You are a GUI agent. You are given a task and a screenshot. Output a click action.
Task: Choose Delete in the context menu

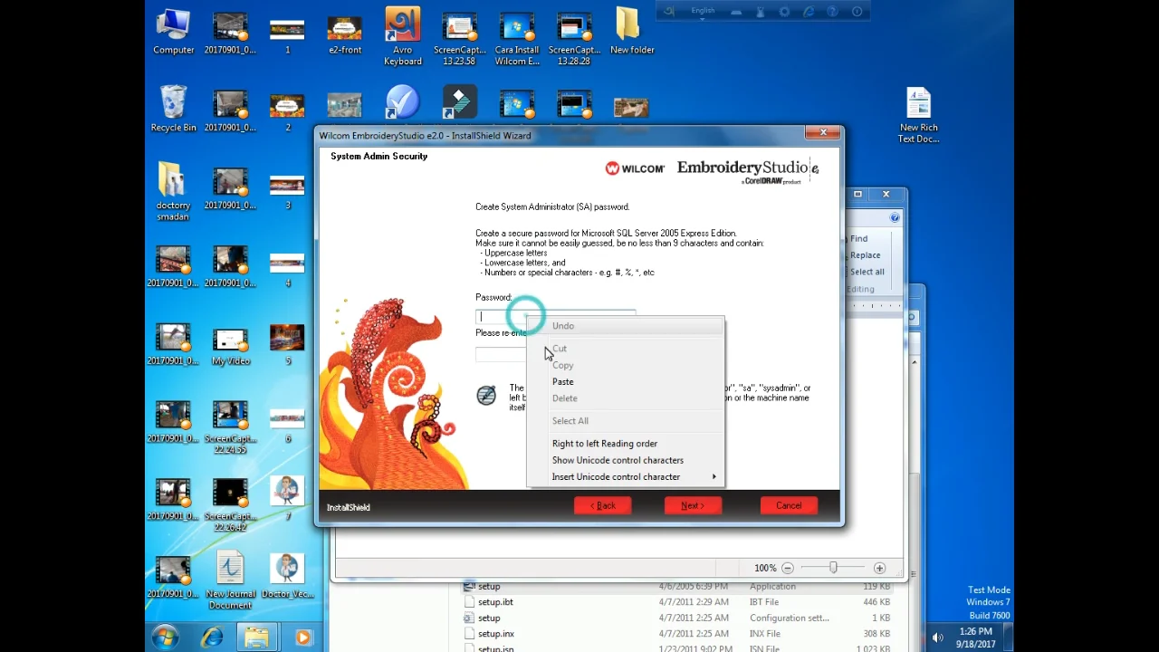click(626, 398)
